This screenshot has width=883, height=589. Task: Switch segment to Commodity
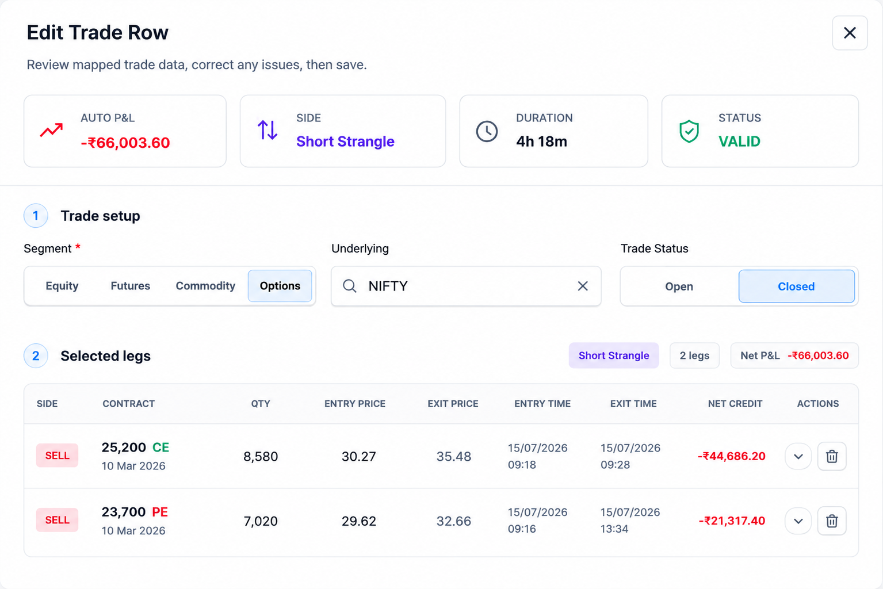205,286
